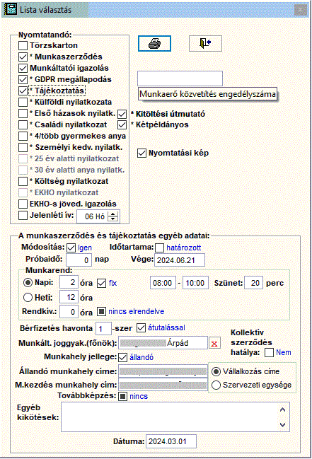Select the Szervezeti egysége radio button
Viewport: 312px width, 459px height.
(x=216, y=385)
